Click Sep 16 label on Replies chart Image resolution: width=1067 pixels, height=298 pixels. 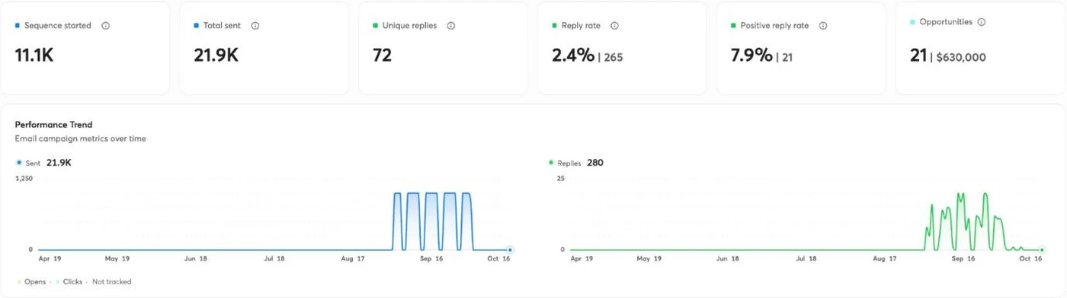click(963, 259)
